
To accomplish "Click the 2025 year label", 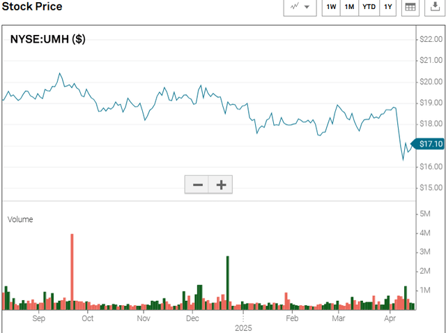I will [x=243, y=328].
